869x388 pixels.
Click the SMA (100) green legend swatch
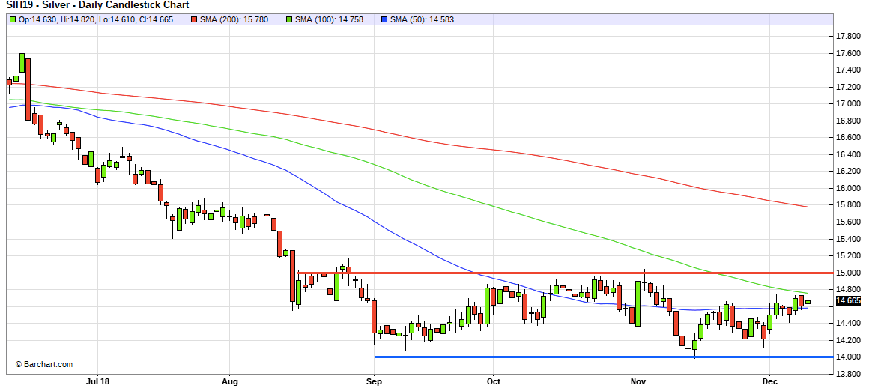288,20
